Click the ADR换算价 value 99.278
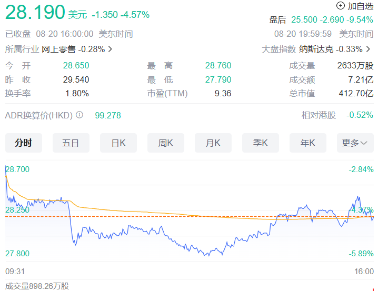378x291 pixels. point(107,115)
